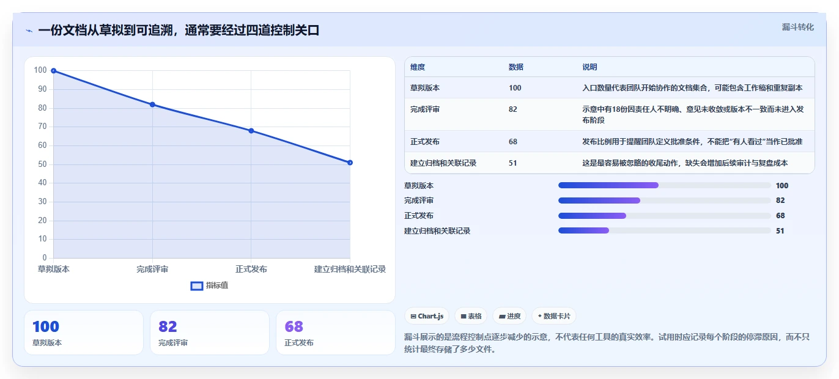Click the value 51 in the table
The height and width of the screenshot is (379, 839).
point(513,163)
